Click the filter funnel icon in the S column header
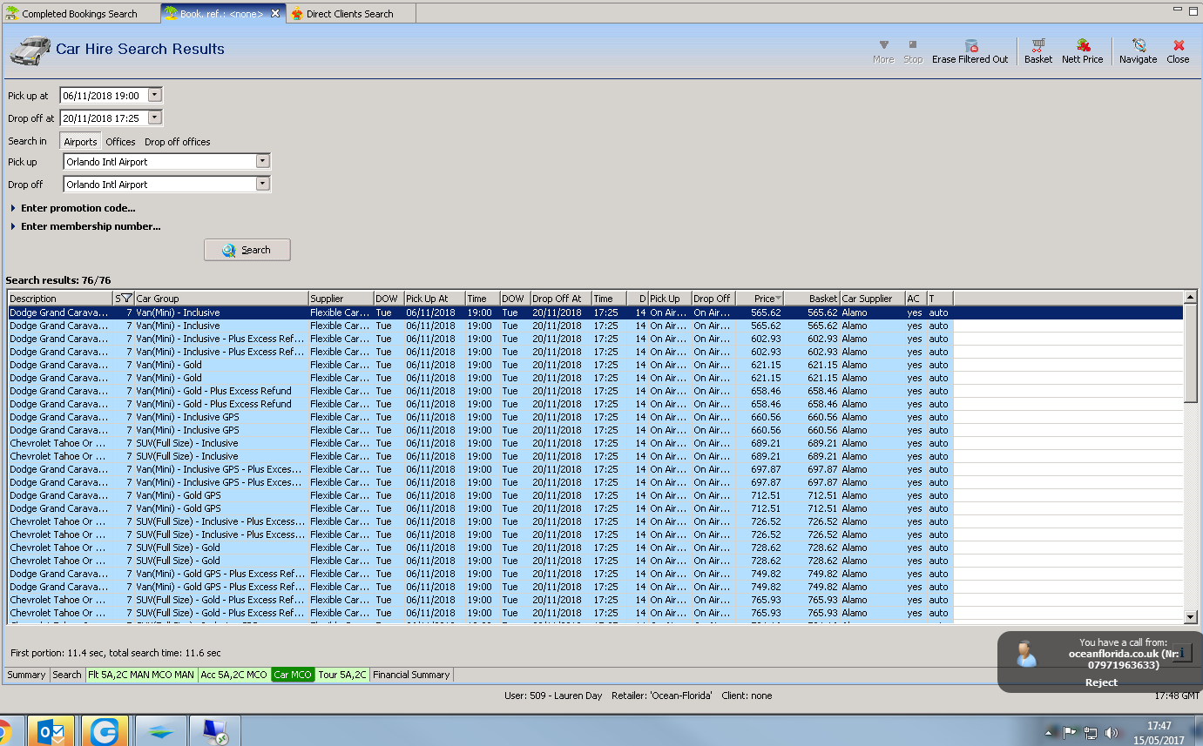The width and height of the screenshot is (1203, 746). click(x=126, y=299)
